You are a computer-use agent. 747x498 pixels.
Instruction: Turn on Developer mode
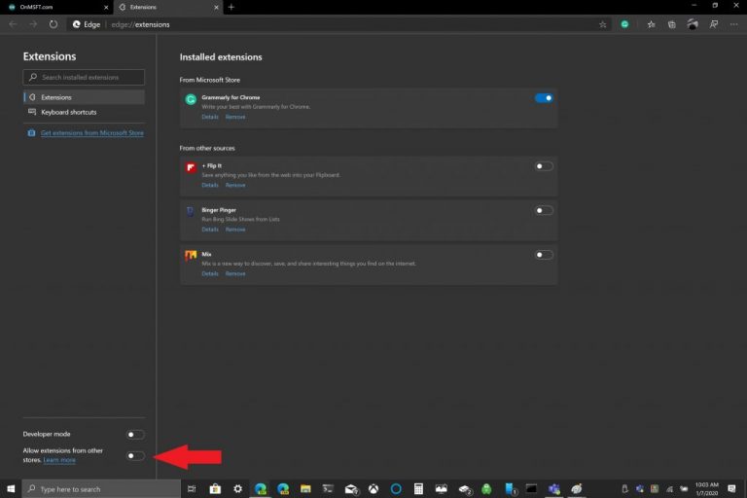coord(135,434)
